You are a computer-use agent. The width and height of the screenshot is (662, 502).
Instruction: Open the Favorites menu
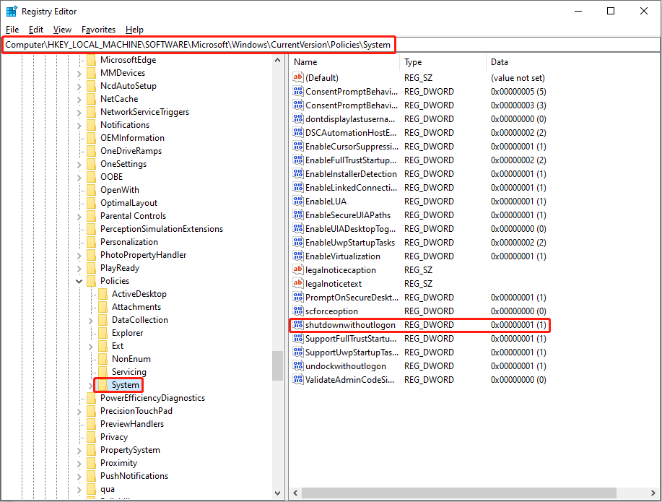tap(98, 30)
